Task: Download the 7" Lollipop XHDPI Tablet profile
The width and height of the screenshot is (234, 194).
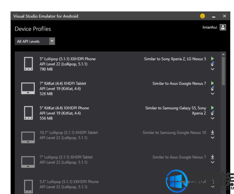Action: tap(212, 157)
